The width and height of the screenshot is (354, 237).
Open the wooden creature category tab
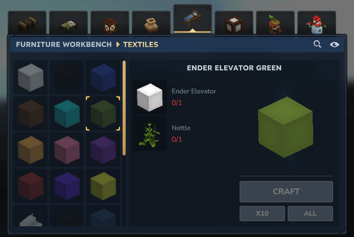[275, 22]
